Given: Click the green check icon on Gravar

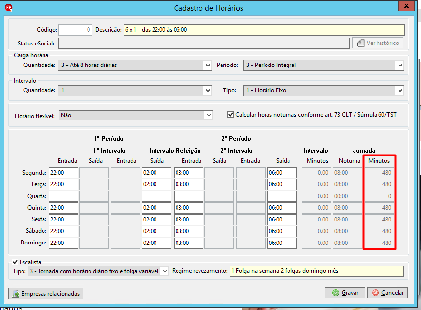Looking at the screenshot, I should point(335,293).
